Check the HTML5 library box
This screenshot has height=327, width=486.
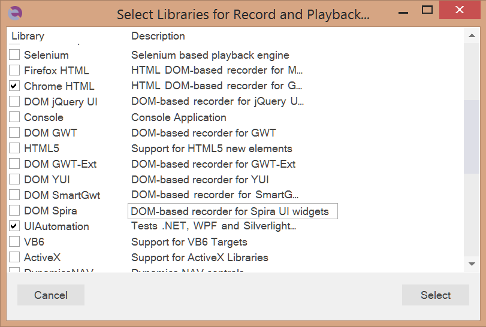(x=14, y=149)
